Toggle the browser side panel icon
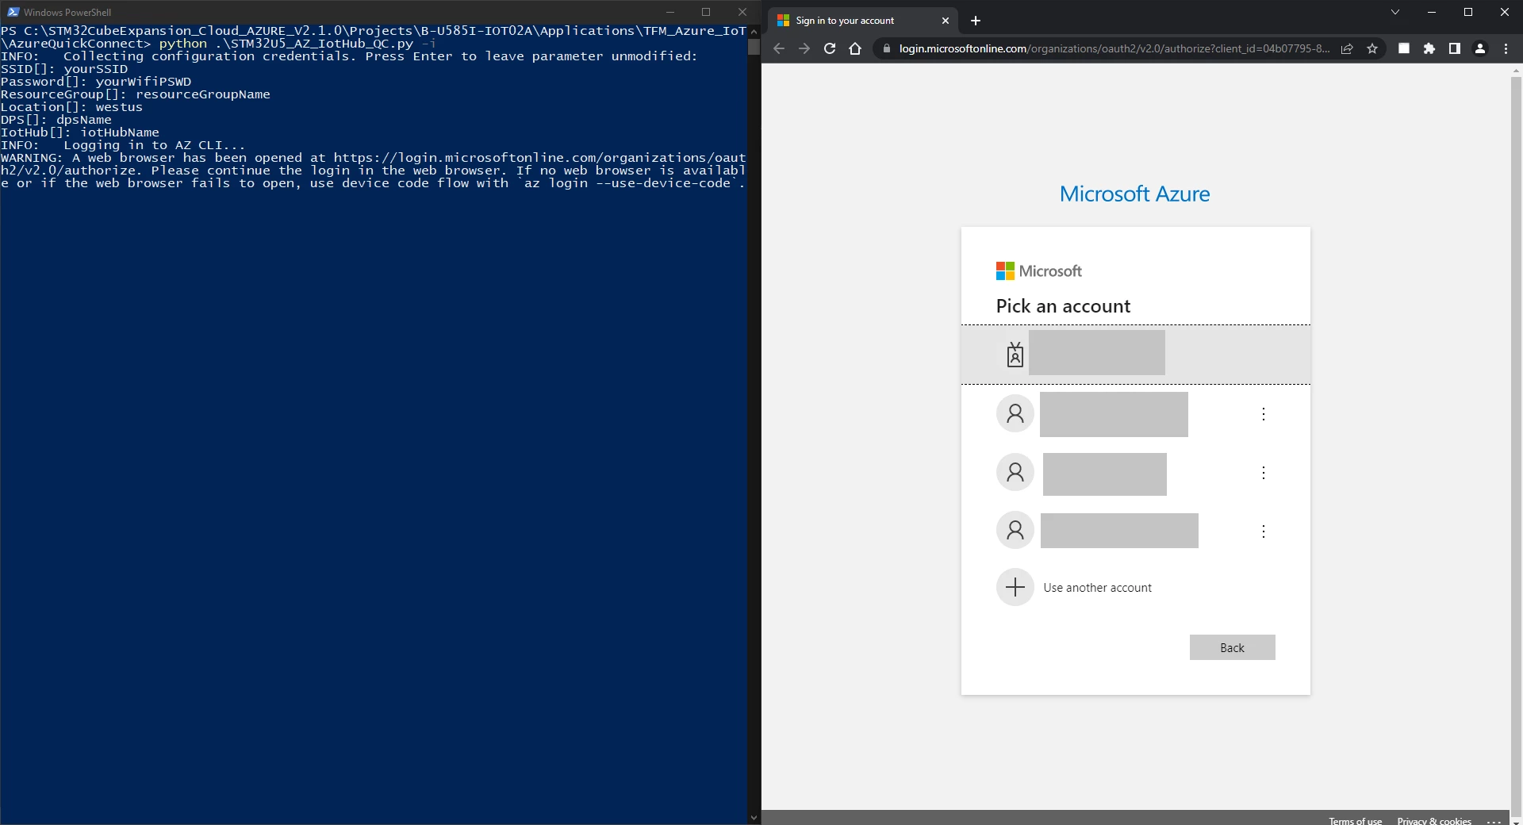This screenshot has width=1523, height=825. click(1455, 48)
